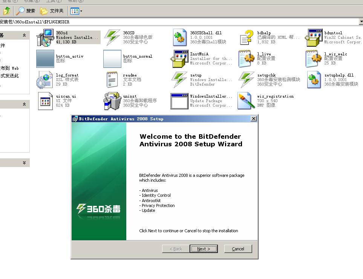Image resolution: width=363 pixels, height=279 pixels.
Task: Click the address bar path field
Action: click(x=179, y=22)
